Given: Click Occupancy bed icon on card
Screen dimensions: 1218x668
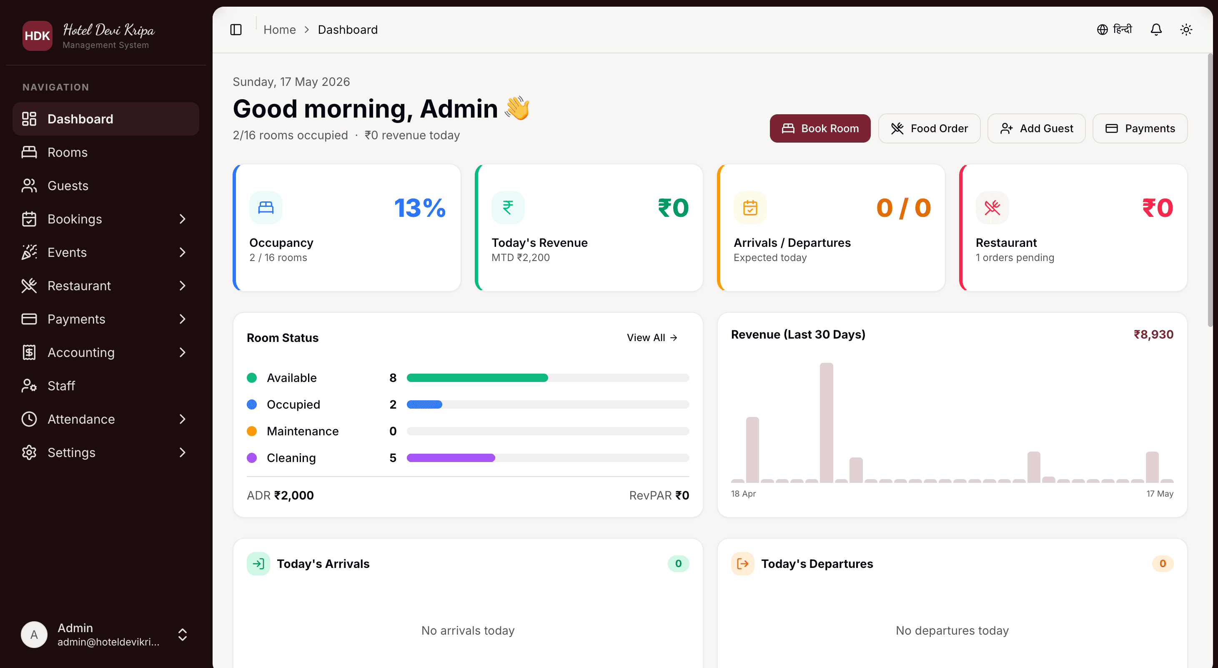Looking at the screenshot, I should point(266,208).
